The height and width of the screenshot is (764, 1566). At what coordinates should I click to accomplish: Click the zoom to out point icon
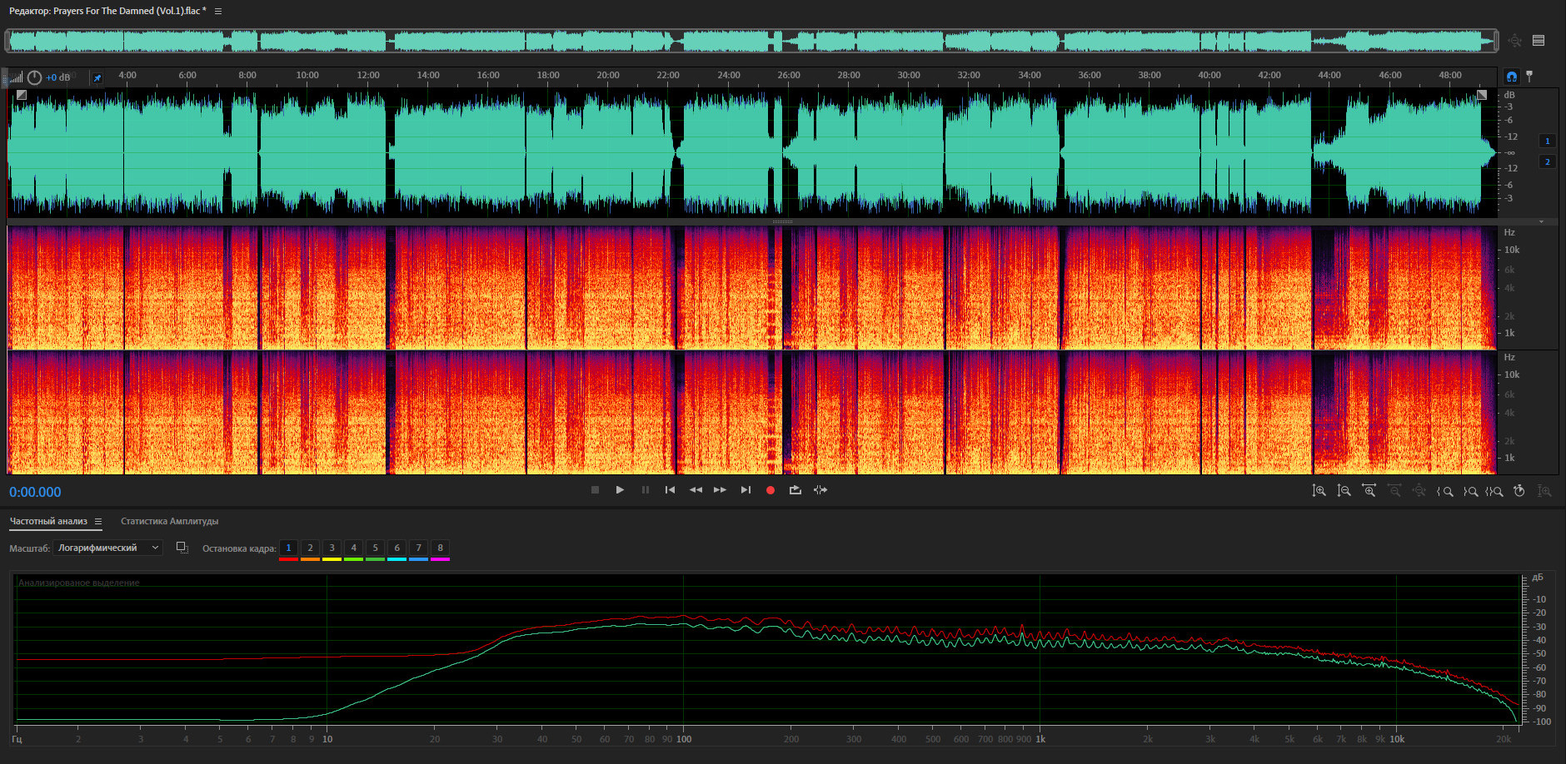pos(1469,491)
